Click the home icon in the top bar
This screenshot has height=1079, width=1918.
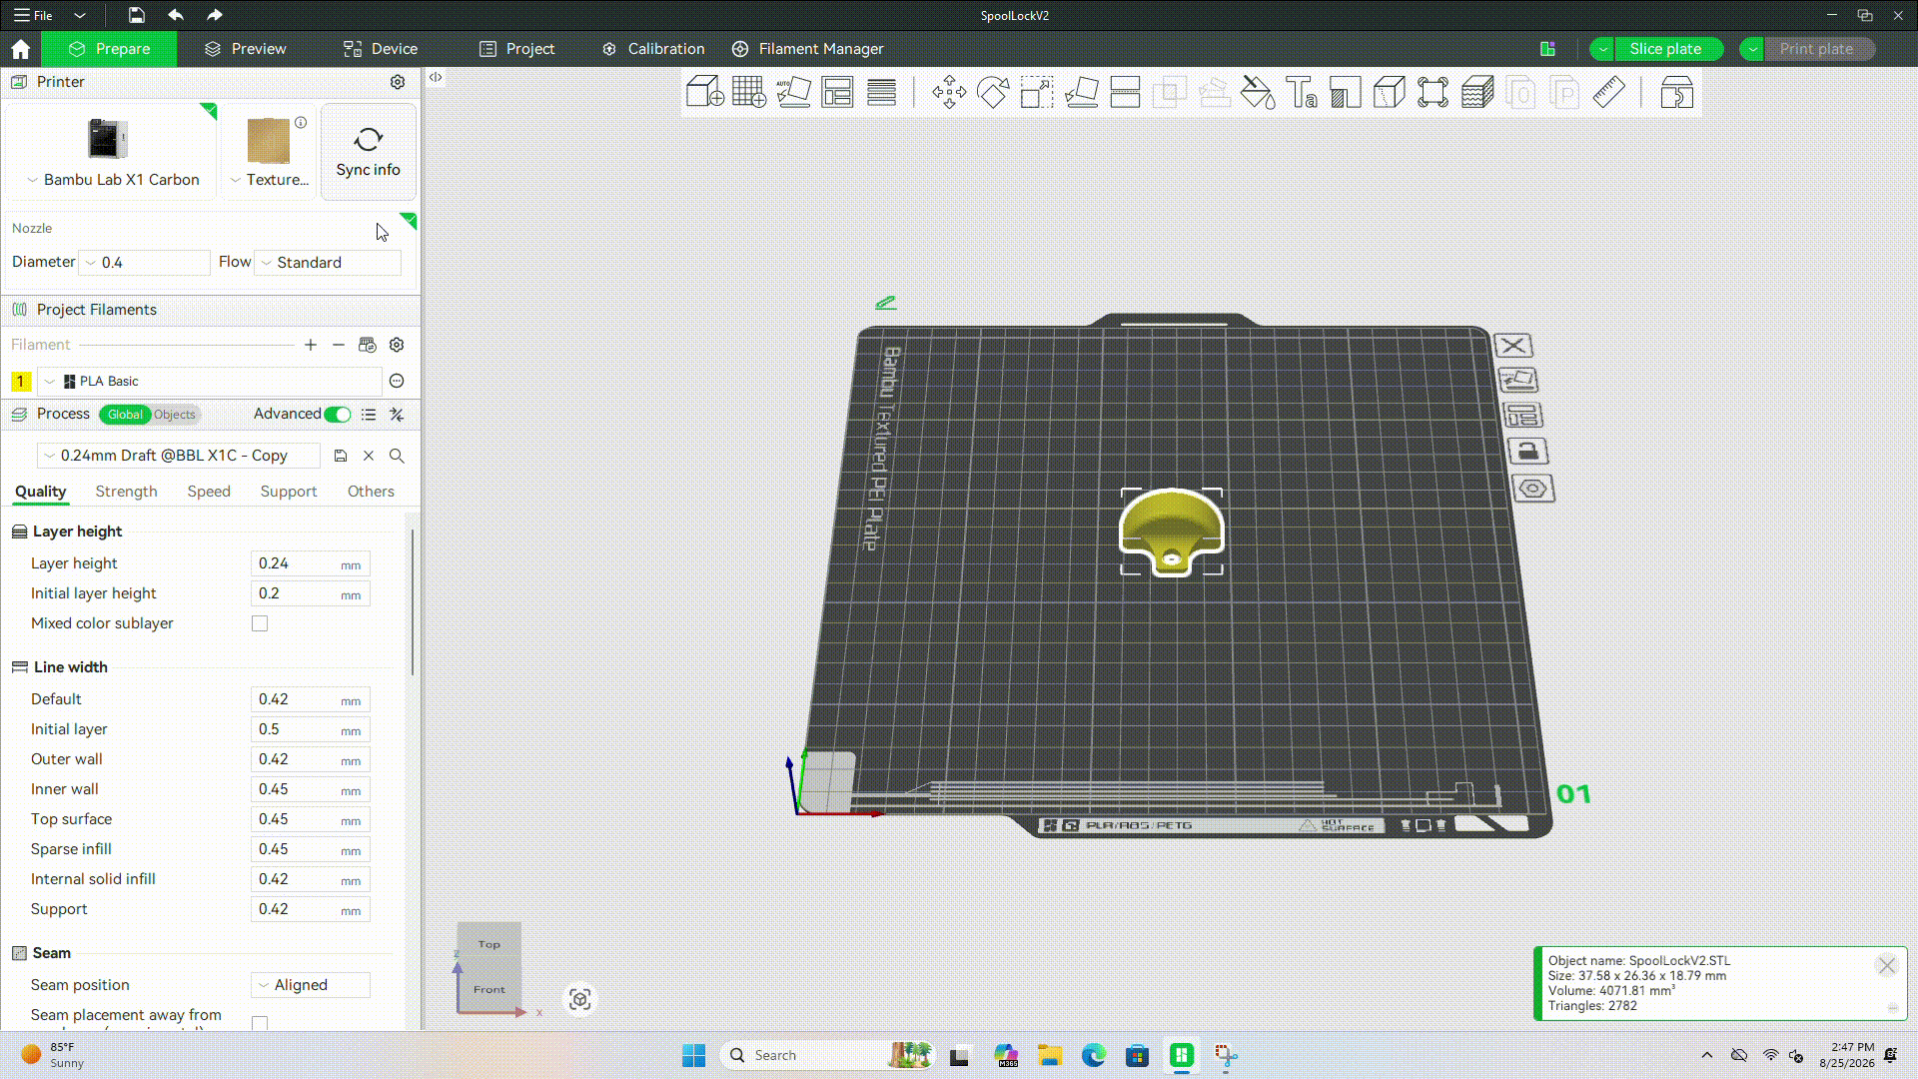click(x=21, y=49)
